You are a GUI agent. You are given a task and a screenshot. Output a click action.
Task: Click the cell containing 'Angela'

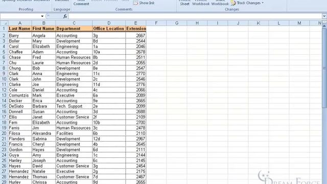pyautogui.click(x=43, y=36)
